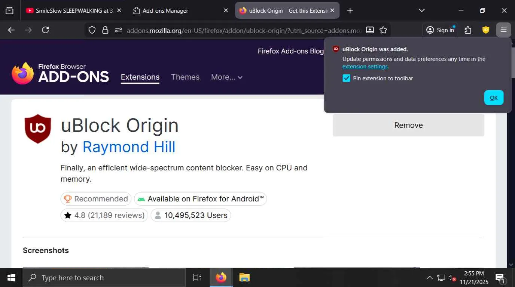Open the tracking protection shield panel
This screenshot has height=287, width=515.
pyautogui.click(x=92, y=30)
